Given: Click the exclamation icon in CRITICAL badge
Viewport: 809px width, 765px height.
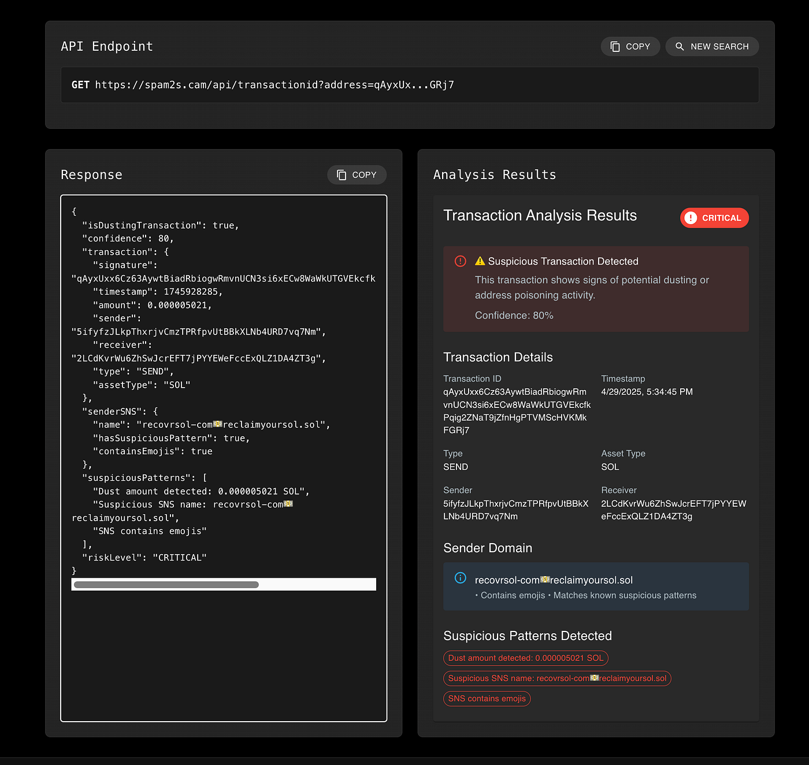Looking at the screenshot, I should (x=691, y=218).
